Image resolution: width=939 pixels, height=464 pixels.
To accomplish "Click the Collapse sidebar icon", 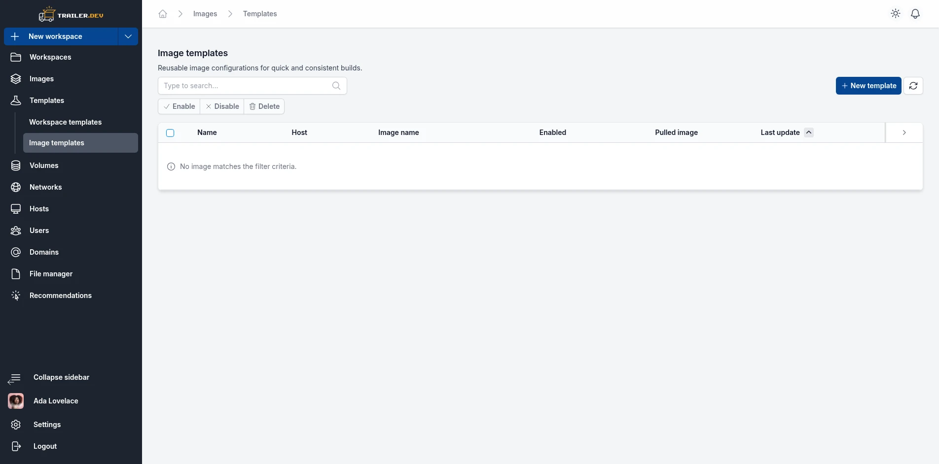I will 14,378.
